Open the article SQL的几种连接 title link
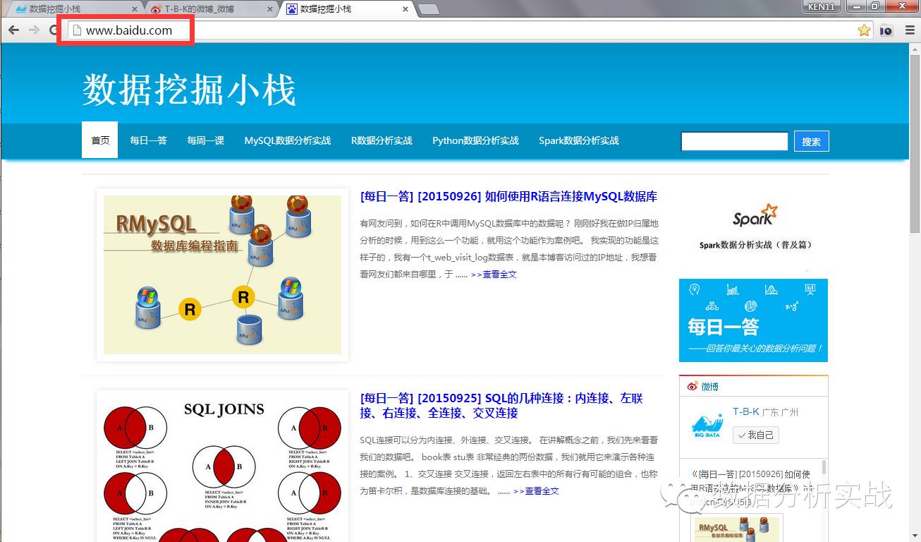921x542 pixels. [x=501, y=405]
